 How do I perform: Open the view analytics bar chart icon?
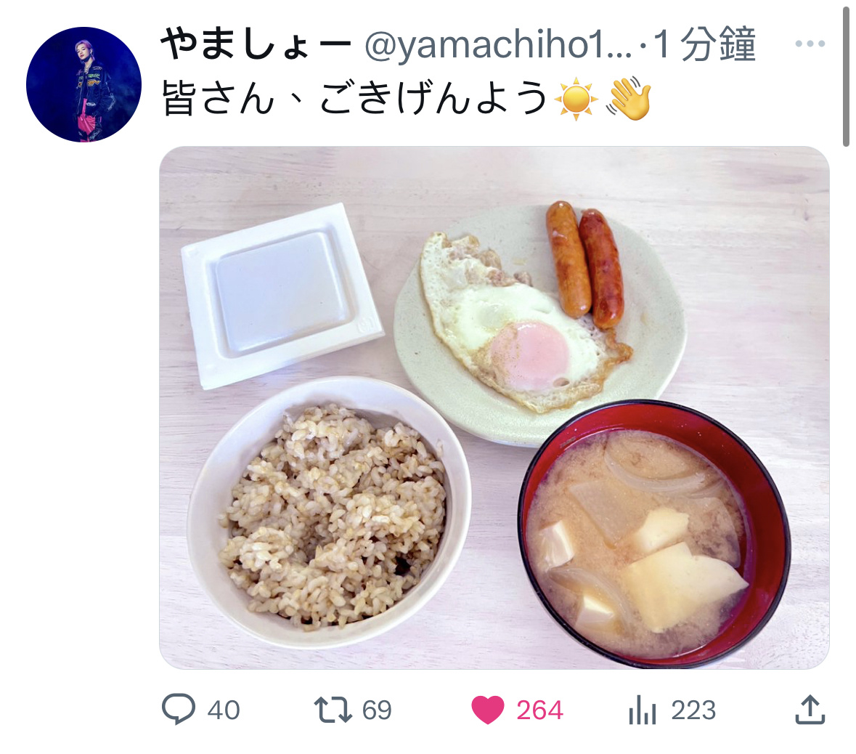tap(642, 710)
